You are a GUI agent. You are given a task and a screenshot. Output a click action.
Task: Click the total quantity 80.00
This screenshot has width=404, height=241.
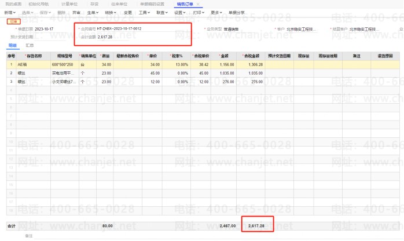coord(108,225)
